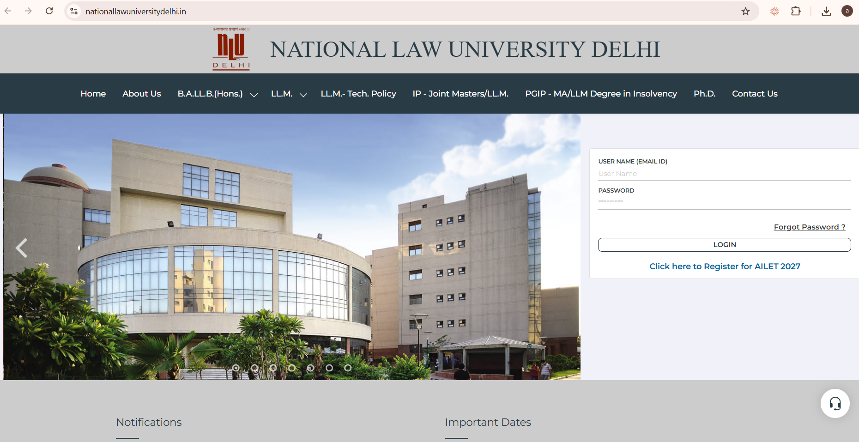Image resolution: width=859 pixels, height=442 pixels.
Task: Select the seventh carousel slide dot
Action: point(348,368)
